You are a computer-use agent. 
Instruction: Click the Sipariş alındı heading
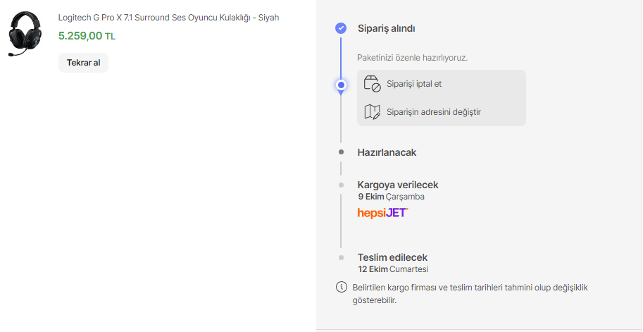pos(386,29)
